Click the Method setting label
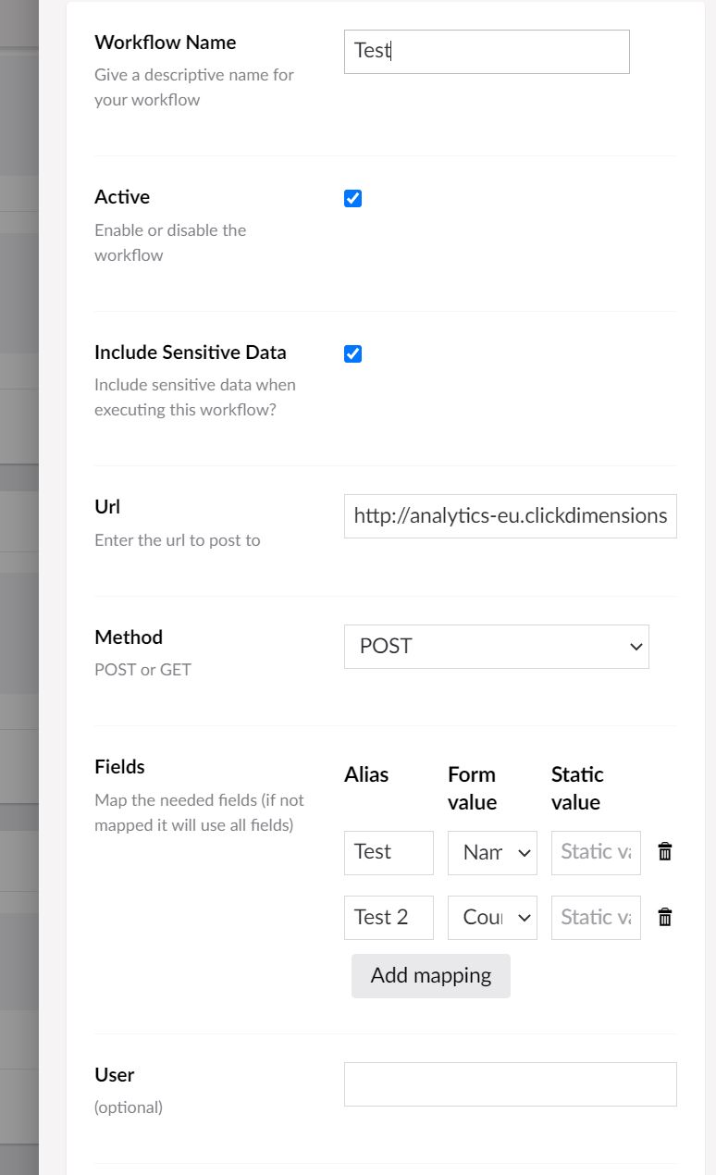716x1175 pixels. [x=129, y=637]
